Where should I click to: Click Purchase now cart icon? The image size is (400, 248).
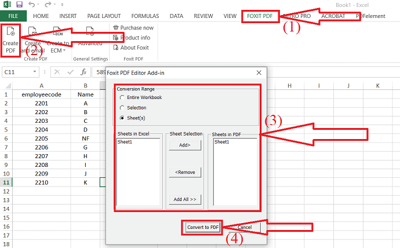[x=115, y=28]
